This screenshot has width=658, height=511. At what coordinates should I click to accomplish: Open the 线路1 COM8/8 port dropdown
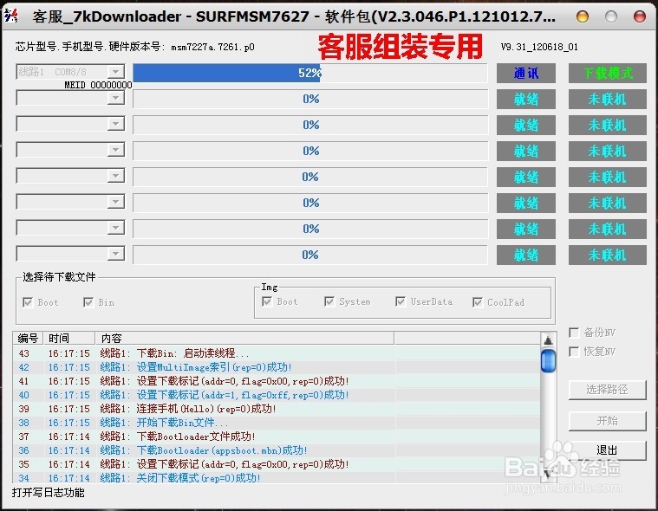click(x=116, y=72)
